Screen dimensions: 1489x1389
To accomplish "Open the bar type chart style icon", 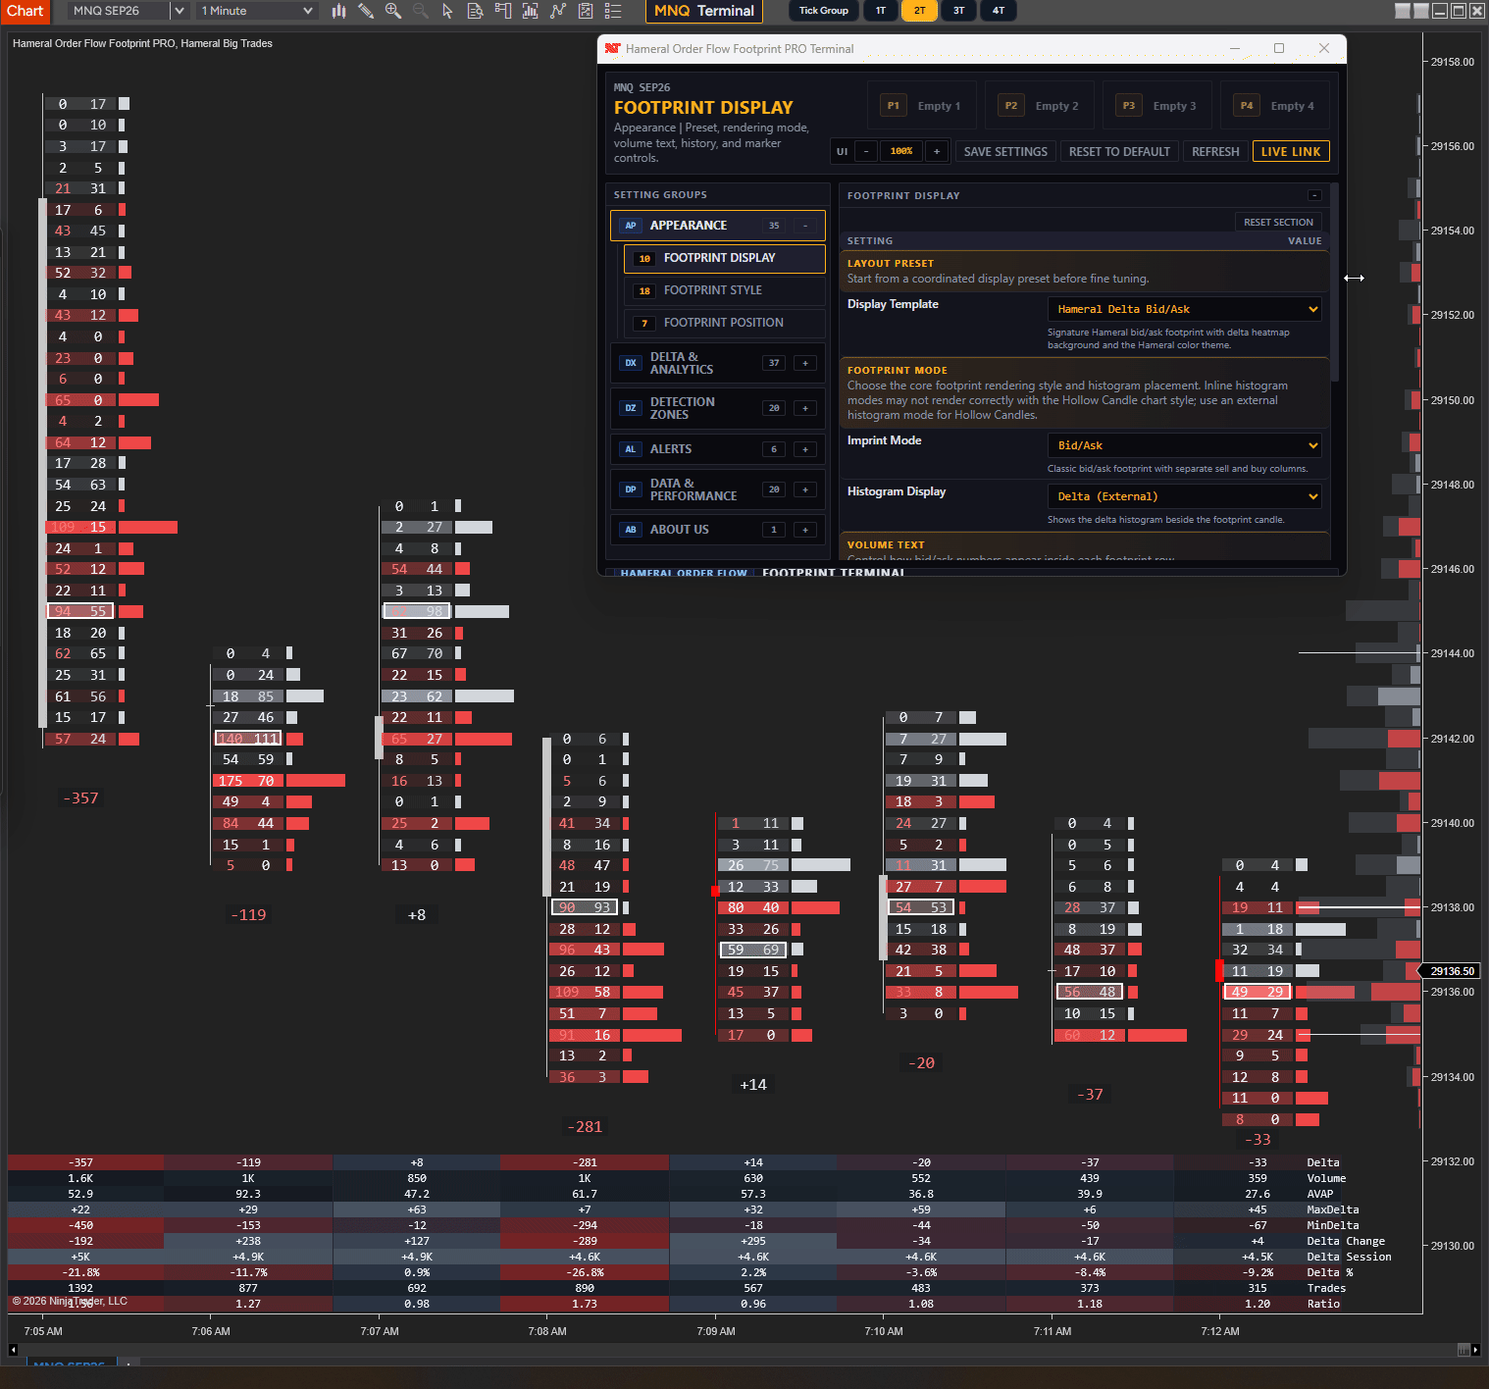I will coord(338,11).
